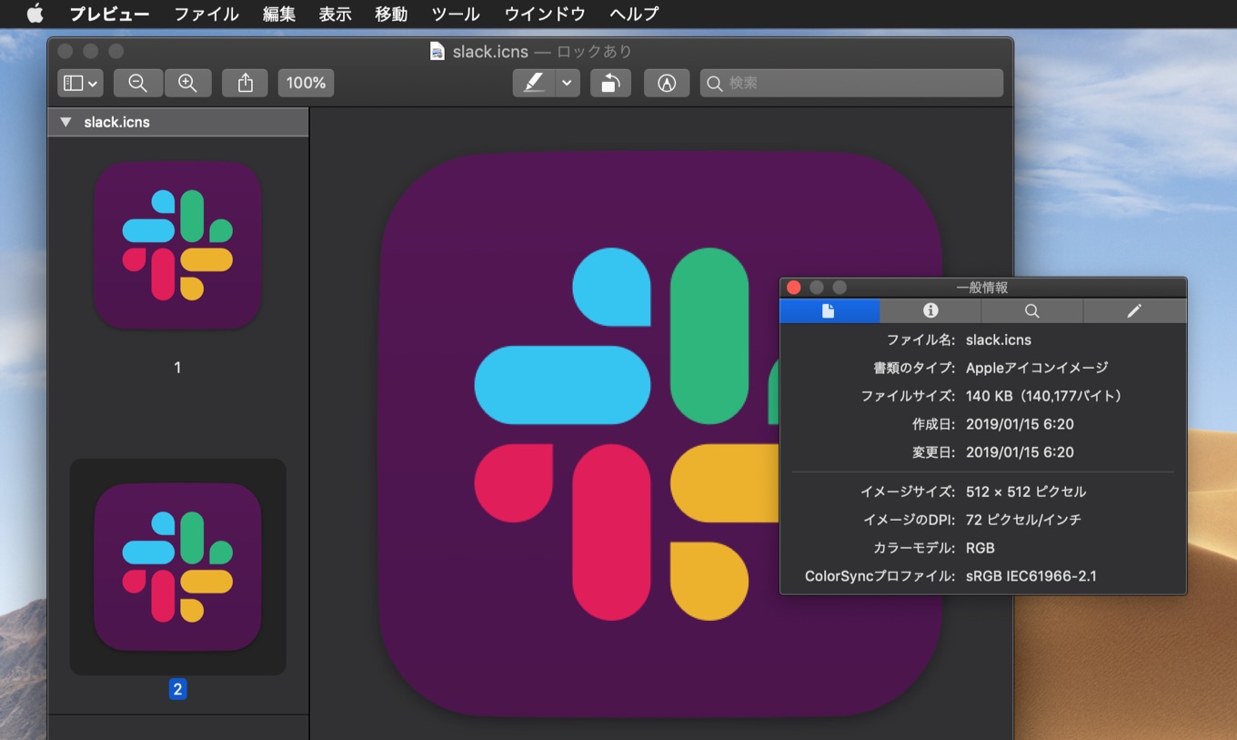Click the zoom out magnifier button

[x=138, y=83]
